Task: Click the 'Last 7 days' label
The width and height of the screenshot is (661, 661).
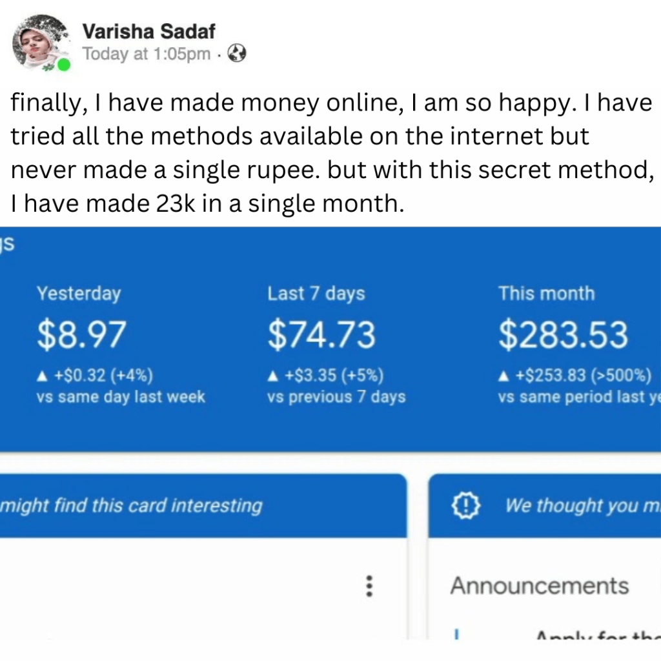Action: pyautogui.click(x=316, y=294)
